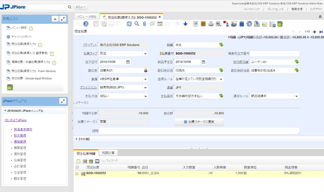Collapse the お気に入り panel with up arrow

(x=55, y=19)
